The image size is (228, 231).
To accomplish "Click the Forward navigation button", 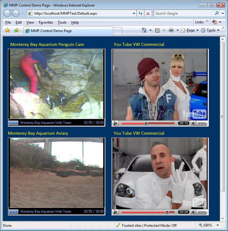I will click(16, 13).
